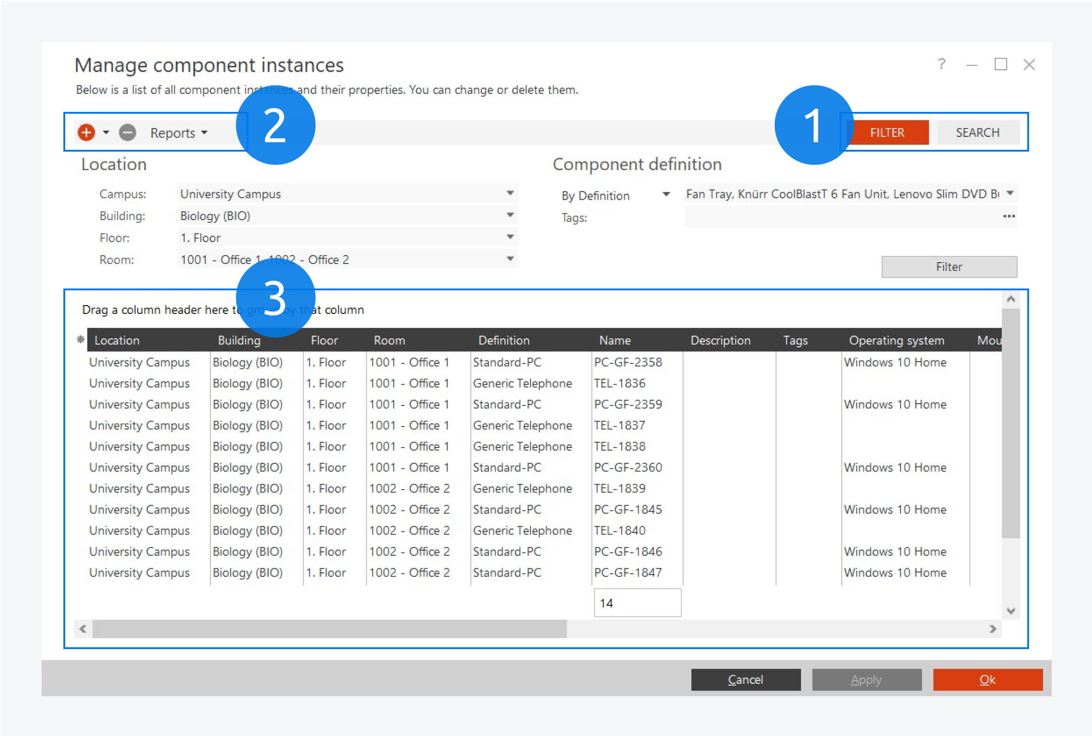Add a new component instance with plus icon
Image resolution: width=1092 pixels, height=736 pixels.
click(x=86, y=132)
